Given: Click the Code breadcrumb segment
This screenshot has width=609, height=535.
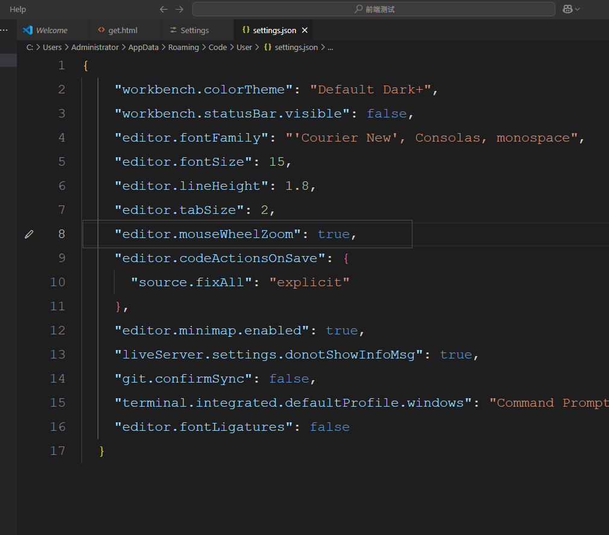Looking at the screenshot, I should tap(218, 48).
